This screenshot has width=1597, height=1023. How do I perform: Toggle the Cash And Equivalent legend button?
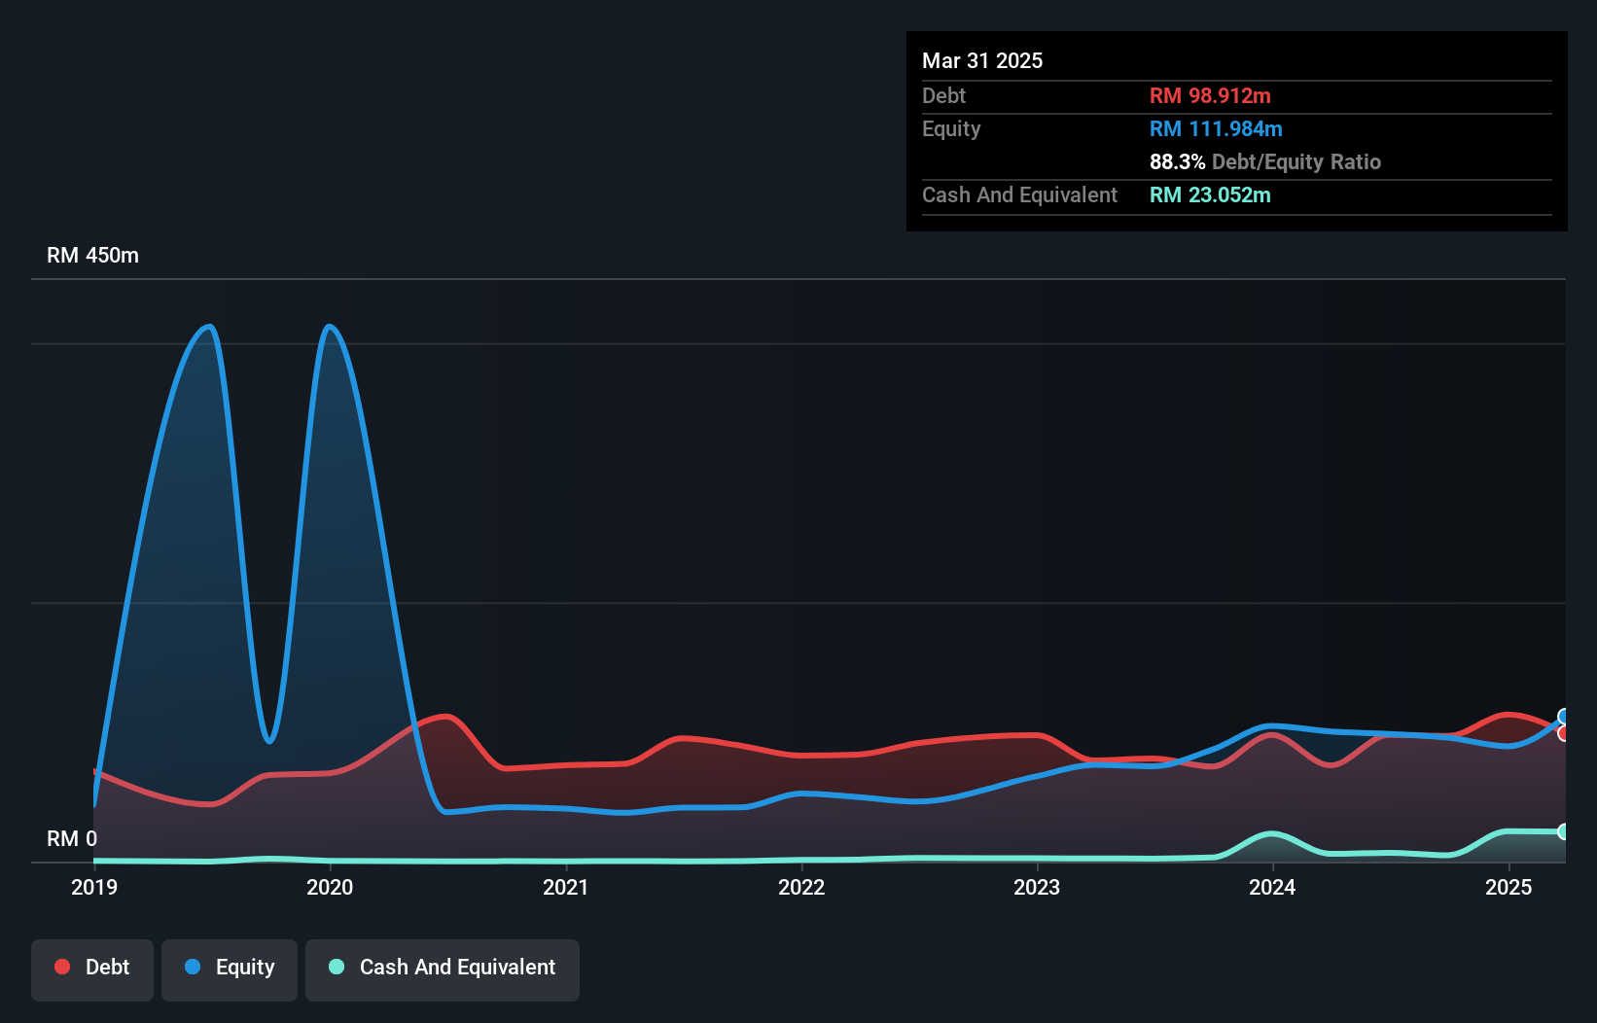(443, 970)
